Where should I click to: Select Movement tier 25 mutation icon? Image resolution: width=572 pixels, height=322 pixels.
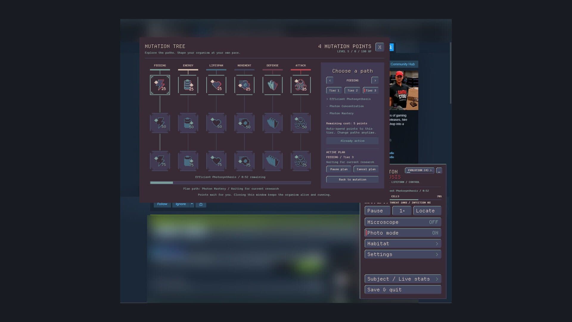244,85
